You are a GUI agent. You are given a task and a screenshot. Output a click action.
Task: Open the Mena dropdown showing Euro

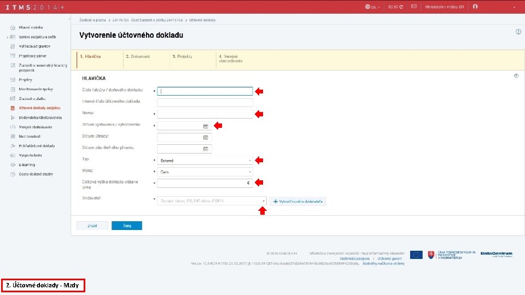click(205, 172)
